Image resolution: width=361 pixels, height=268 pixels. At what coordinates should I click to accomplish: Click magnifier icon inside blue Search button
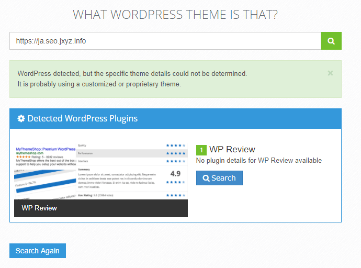tap(206, 178)
